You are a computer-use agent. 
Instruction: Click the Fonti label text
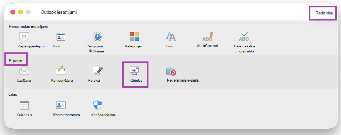click(170, 46)
